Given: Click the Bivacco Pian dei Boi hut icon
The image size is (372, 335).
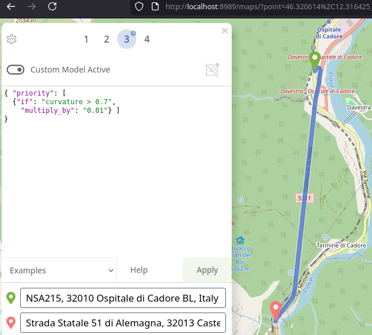Looking at the screenshot, I should tap(240, 240).
